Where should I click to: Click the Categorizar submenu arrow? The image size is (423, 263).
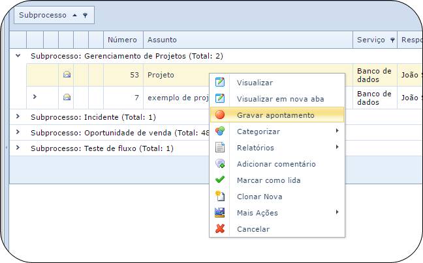click(337, 131)
